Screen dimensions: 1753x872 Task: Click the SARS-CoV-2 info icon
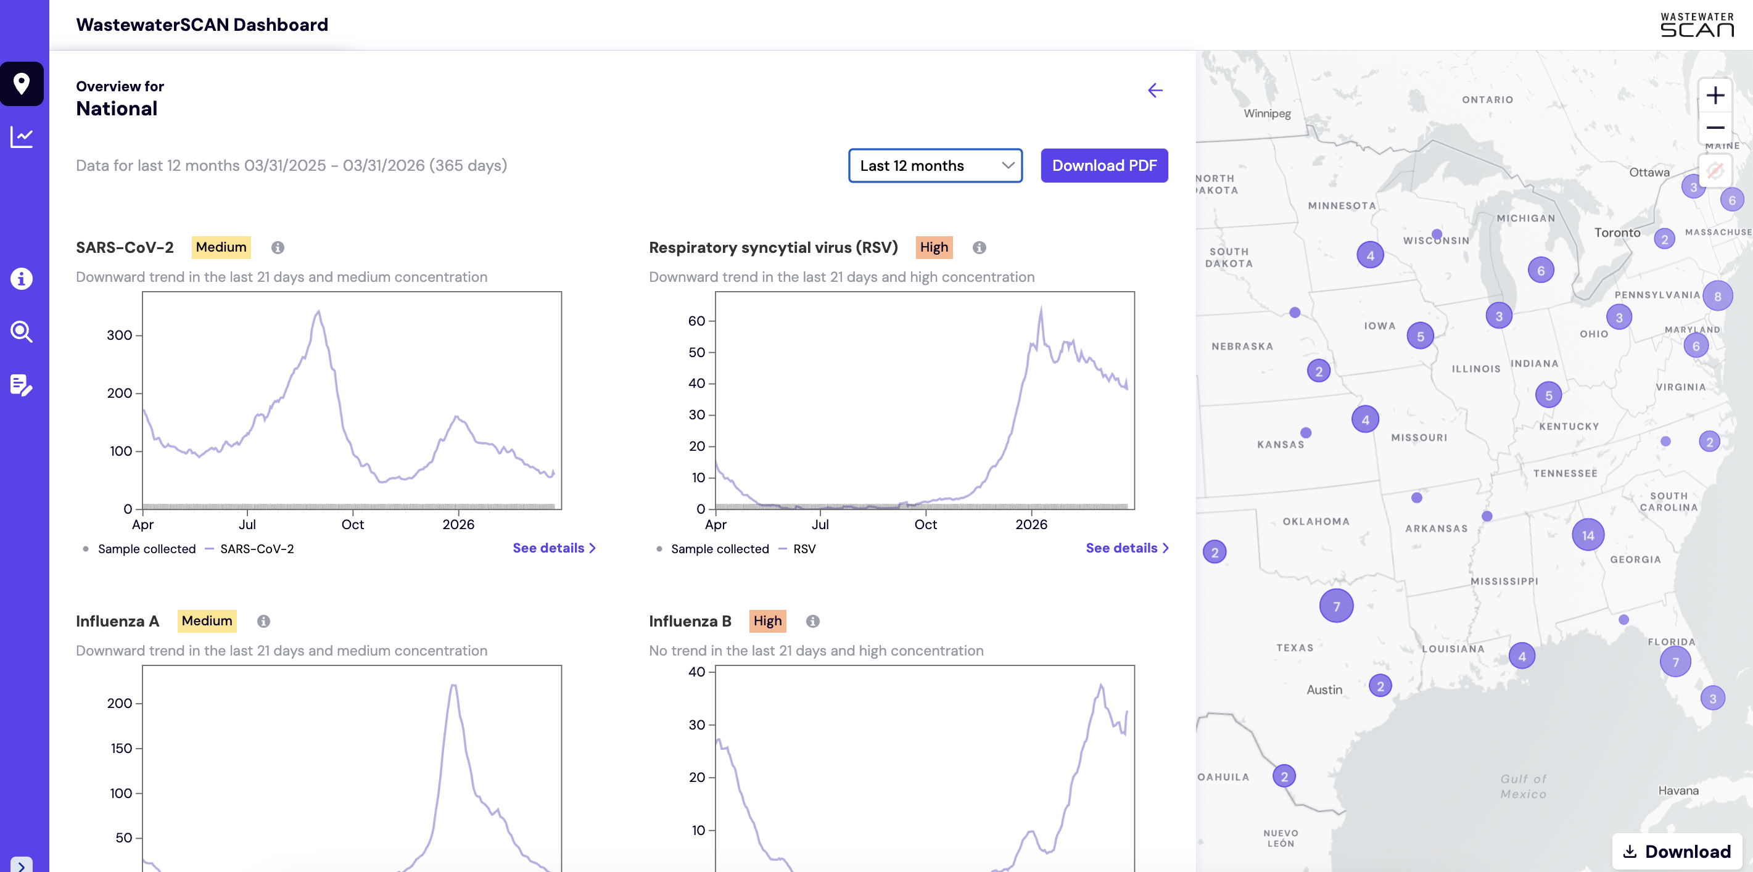tap(278, 247)
